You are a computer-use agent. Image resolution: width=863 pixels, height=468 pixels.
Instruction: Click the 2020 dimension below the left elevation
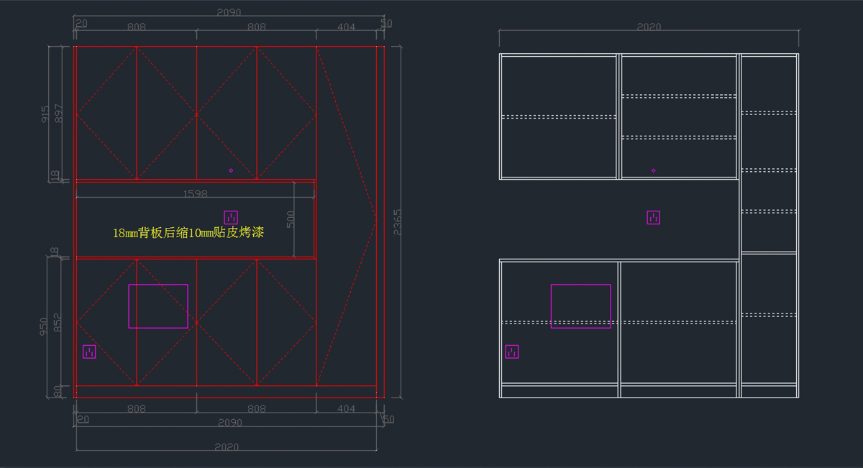click(227, 446)
